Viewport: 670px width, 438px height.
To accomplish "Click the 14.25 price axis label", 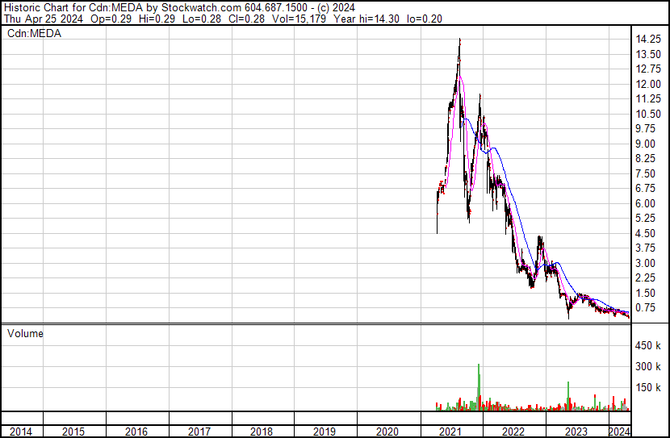I will pyautogui.click(x=648, y=40).
